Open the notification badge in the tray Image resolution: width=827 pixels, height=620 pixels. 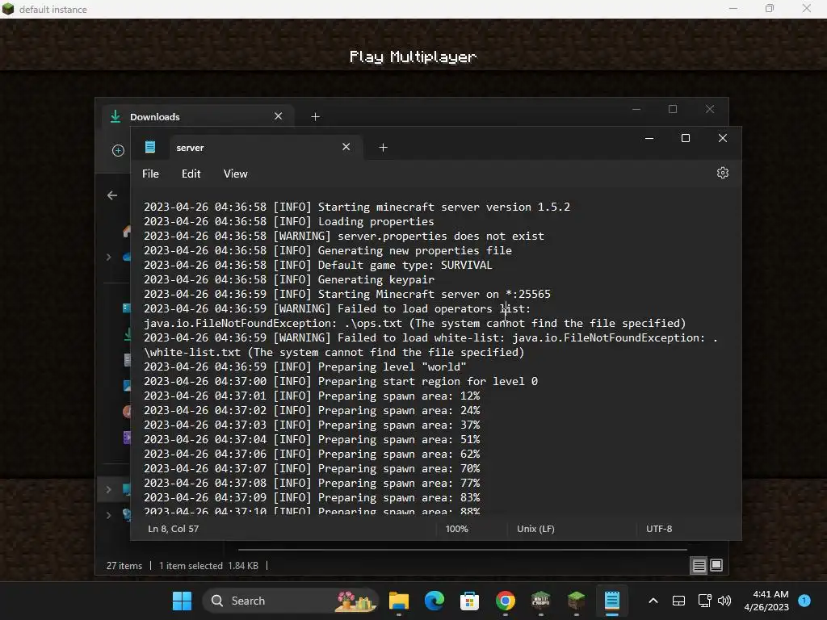pyautogui.click(x=804, y=601)
